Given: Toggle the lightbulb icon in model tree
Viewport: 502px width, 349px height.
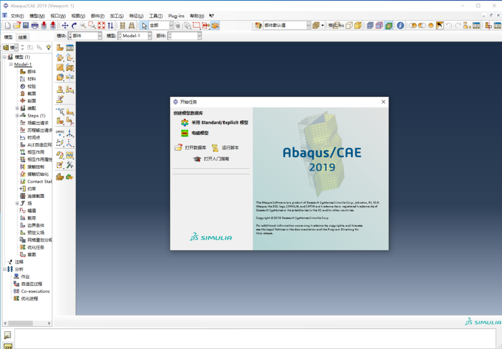Looking at the screenshot, I should 48,47.
